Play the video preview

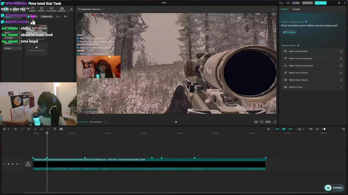176,122
